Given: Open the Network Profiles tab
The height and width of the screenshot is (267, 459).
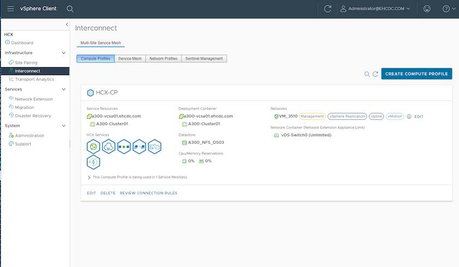Looking at the screenshot, I should coord(163,59).
